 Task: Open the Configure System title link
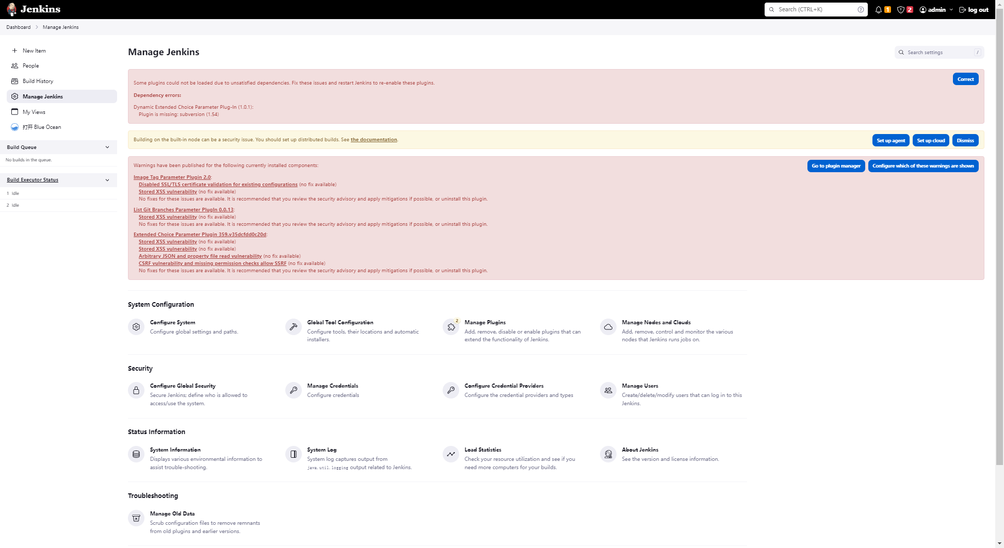coord(172,322)
